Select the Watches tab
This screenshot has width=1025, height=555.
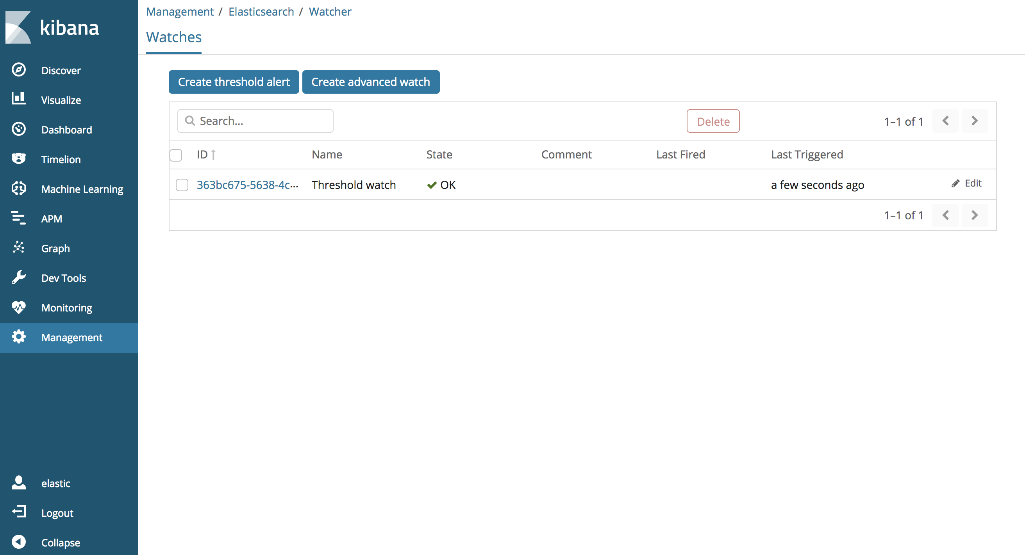[174, 37]
